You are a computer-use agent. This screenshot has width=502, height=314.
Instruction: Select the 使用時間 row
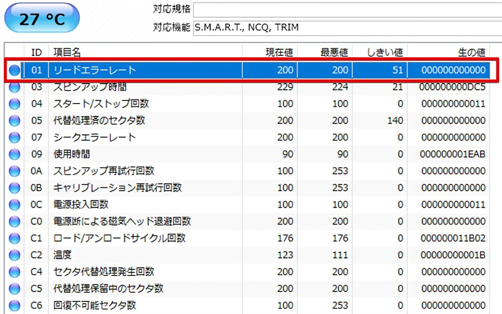(x=247, y=155)
